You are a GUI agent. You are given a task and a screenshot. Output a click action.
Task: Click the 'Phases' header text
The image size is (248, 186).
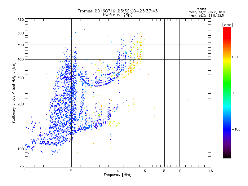tap(201, 9)
